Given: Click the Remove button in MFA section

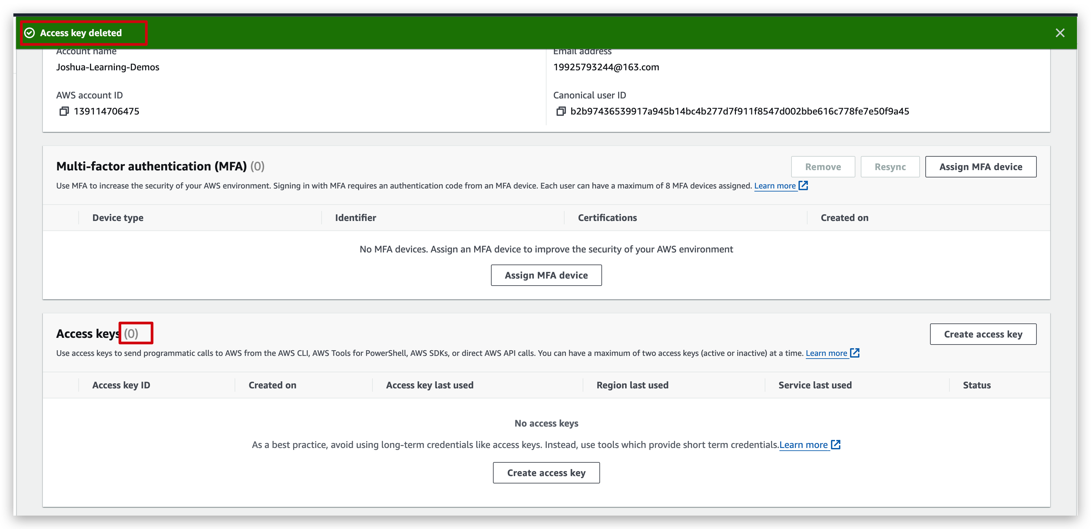Looking at the screenshot, I should tap(823, 167).
